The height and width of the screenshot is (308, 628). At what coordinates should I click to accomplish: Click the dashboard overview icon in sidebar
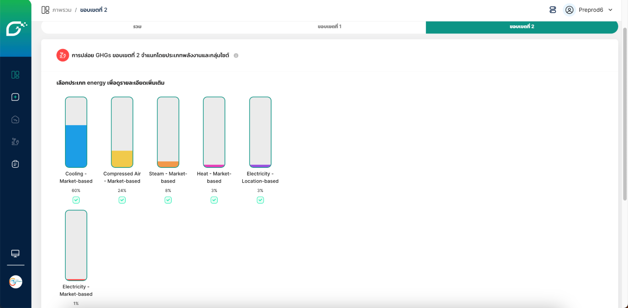point(15,74)
